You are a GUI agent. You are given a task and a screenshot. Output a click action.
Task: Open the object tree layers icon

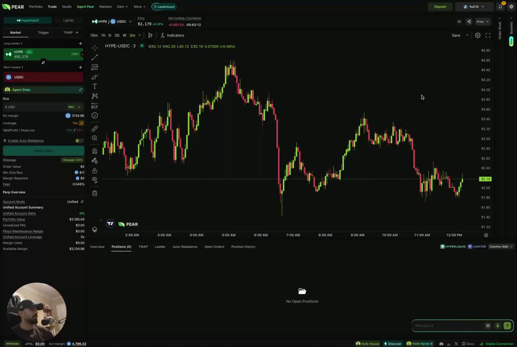95,229
